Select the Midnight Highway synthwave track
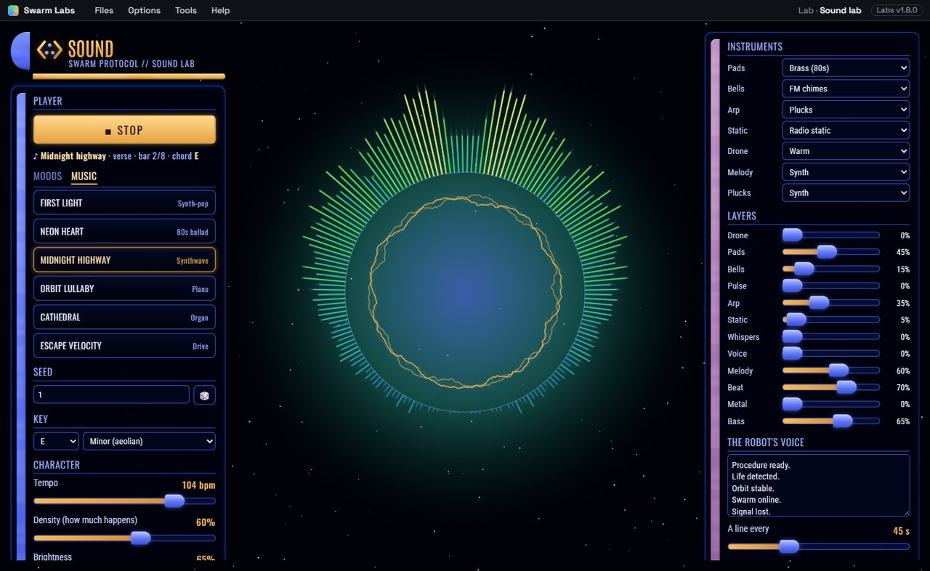 [x=124, y=260]
